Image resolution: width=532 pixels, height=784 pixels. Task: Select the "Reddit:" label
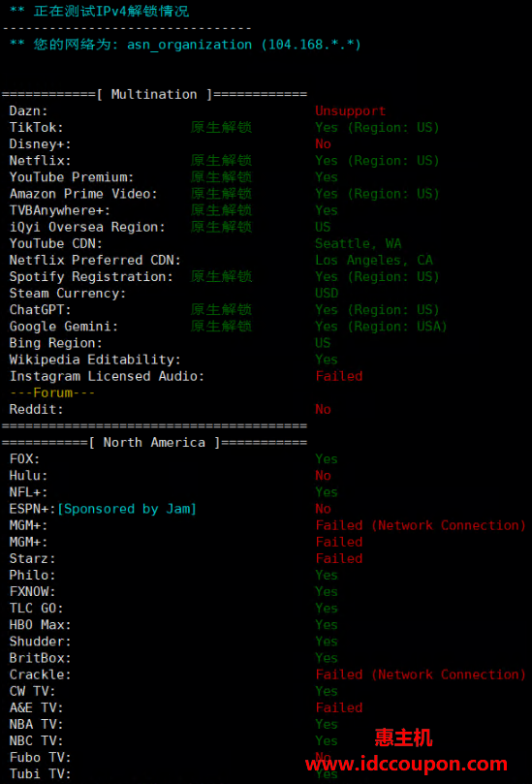(37, 410)
